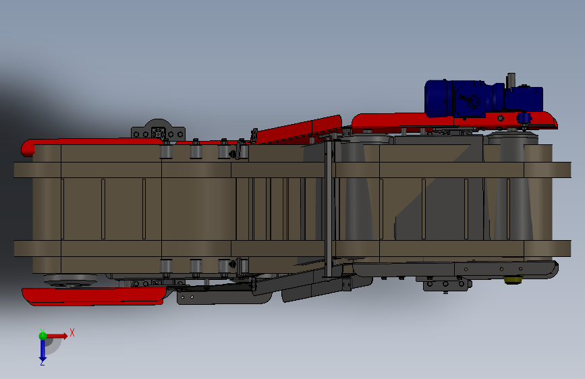Select the blue gear motor in the model
This screenshot has width=585, height=379.
tap(484, 98)
